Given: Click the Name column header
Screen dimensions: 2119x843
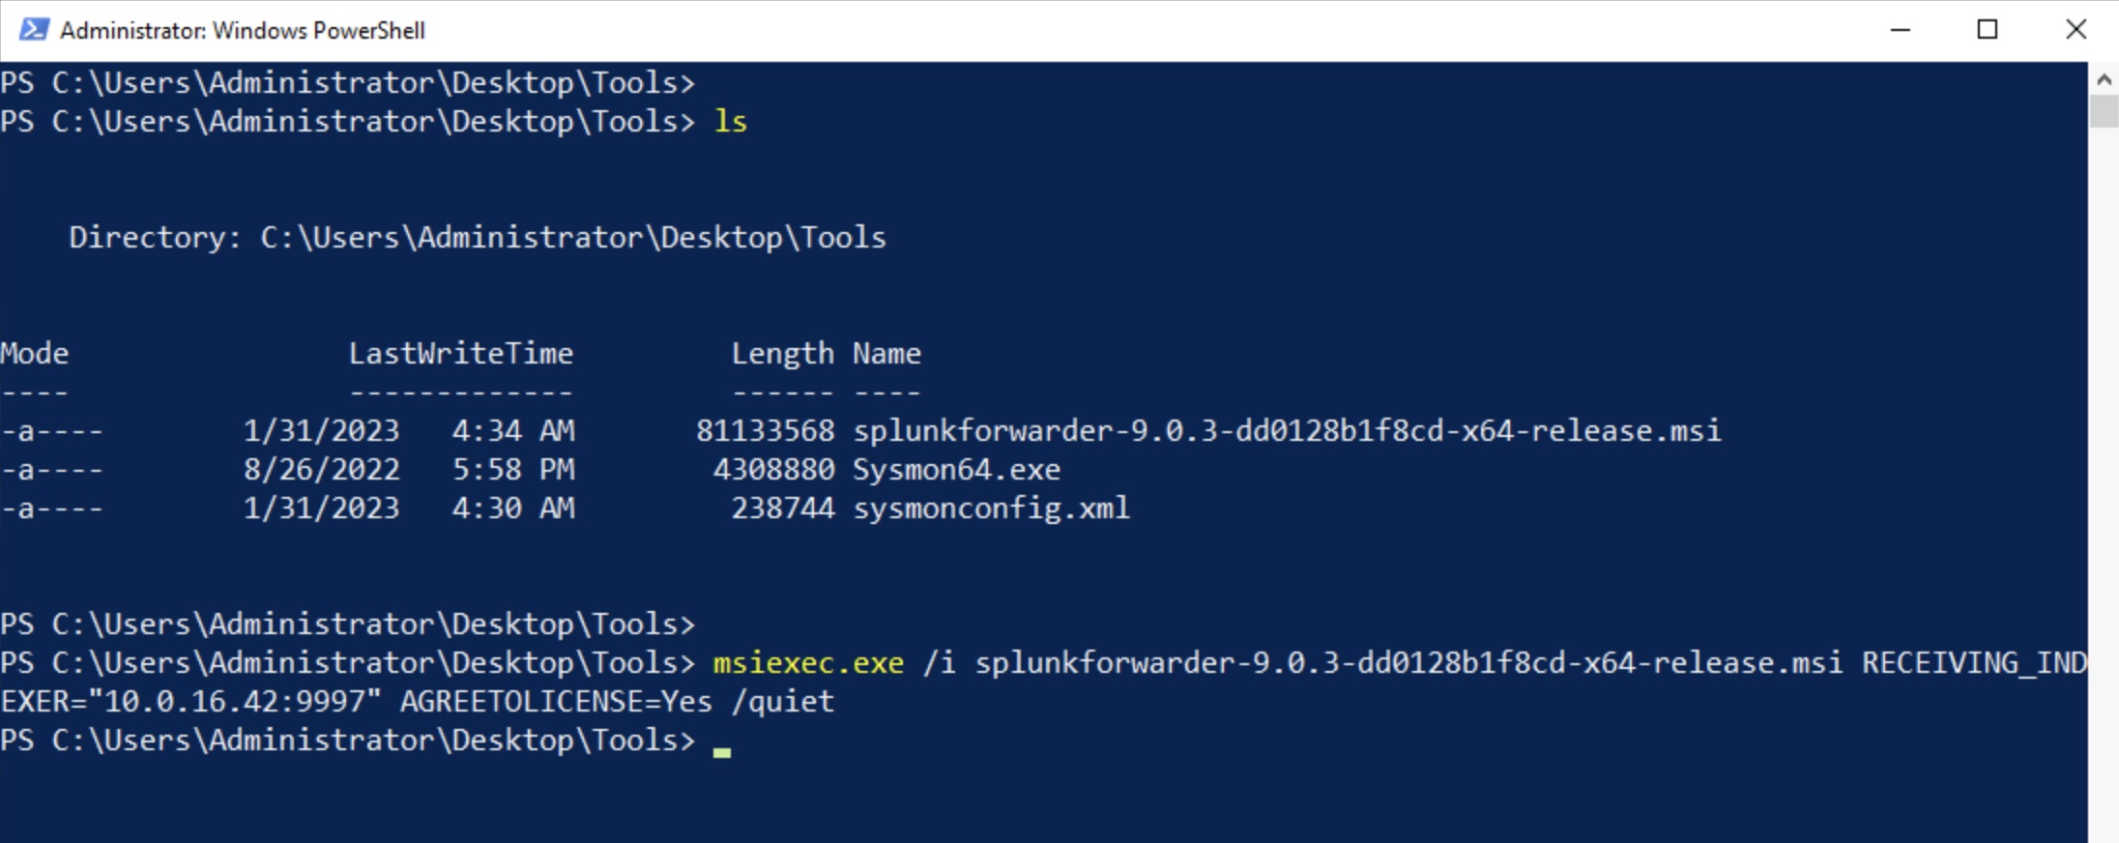Looking at the screenshot, I should (x=886, y=354).
